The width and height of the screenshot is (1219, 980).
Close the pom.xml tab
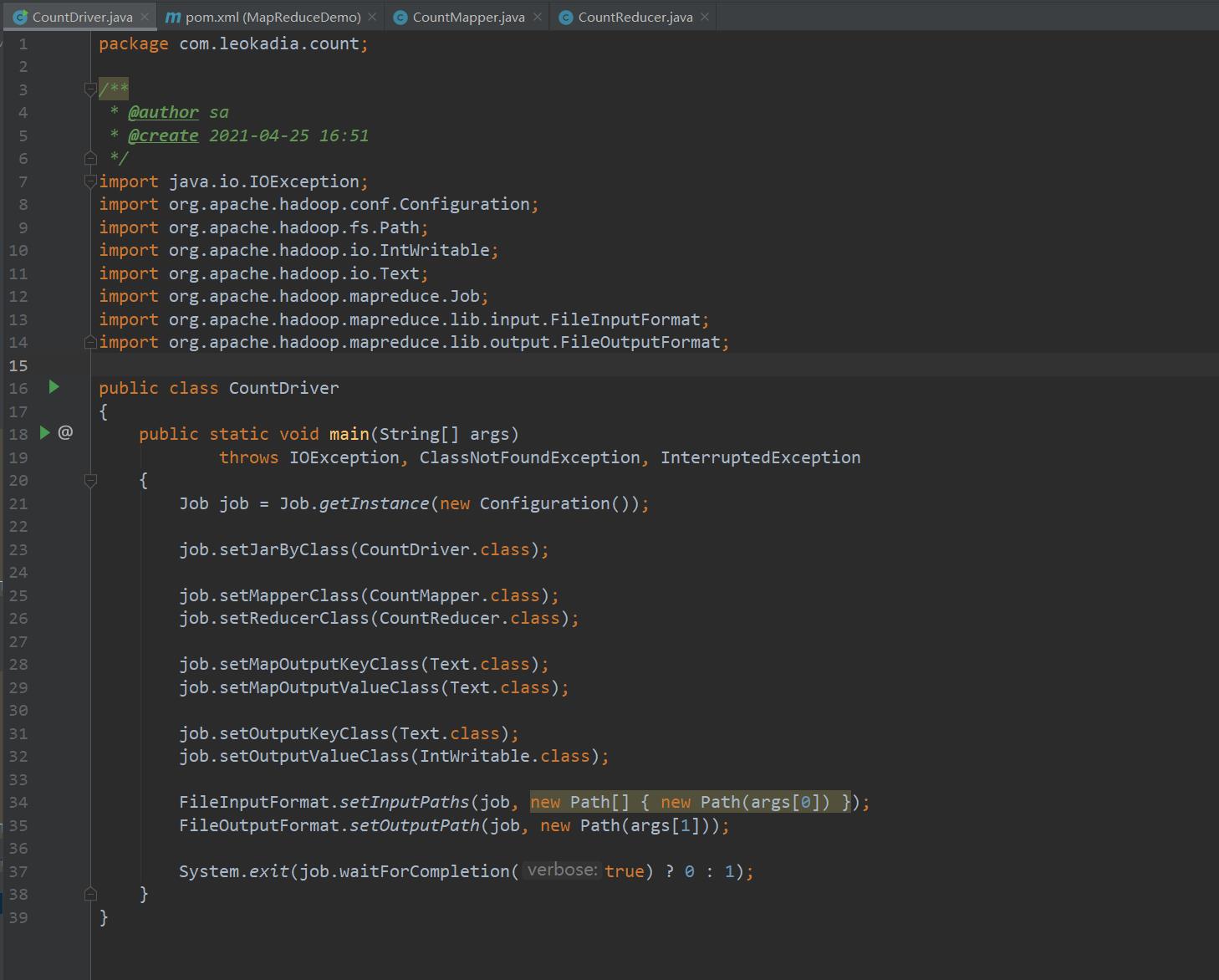[x=372, y=17]
